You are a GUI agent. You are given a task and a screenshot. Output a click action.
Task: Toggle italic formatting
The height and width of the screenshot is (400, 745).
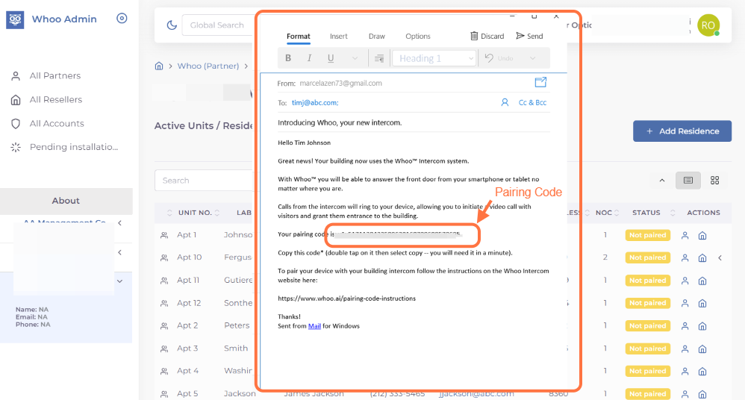[x=309, y=58]
